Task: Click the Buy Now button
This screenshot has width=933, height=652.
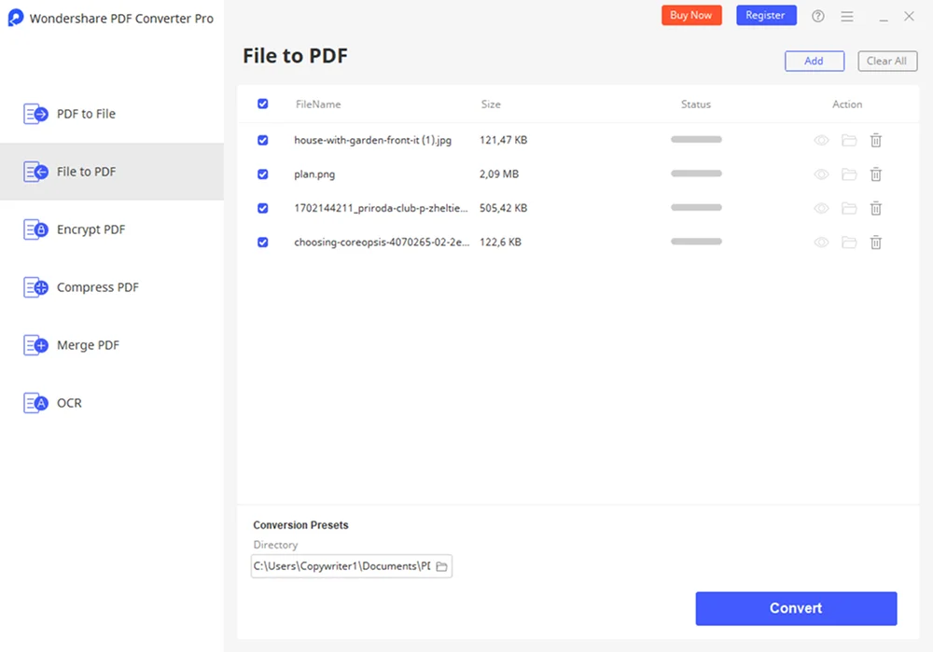Action: (691, 15)
